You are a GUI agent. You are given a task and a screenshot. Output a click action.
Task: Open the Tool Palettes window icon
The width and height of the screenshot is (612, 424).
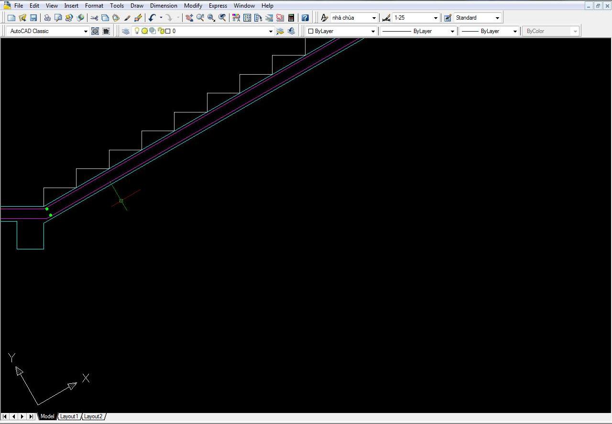tap(258, 18)
